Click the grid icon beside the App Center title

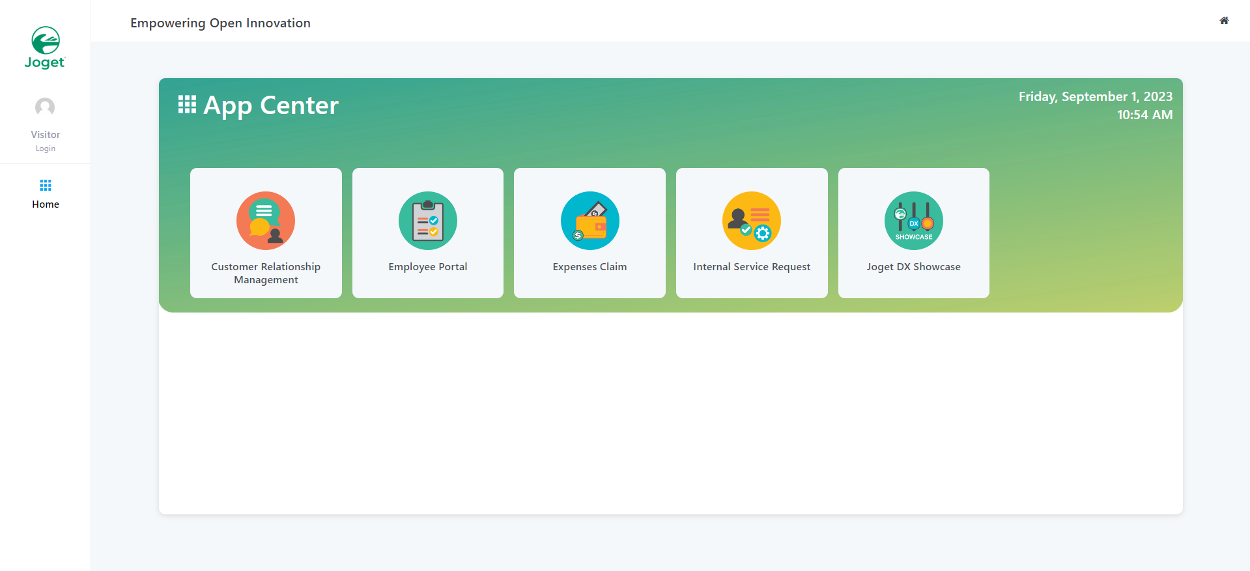187,105
